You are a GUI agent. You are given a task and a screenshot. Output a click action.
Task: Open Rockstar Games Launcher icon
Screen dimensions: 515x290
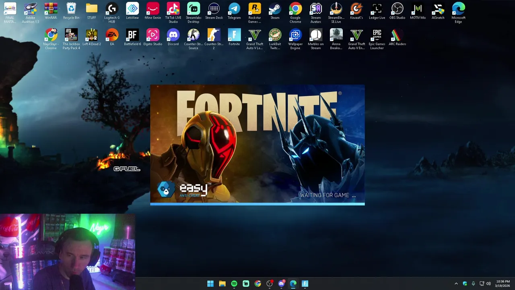pyautogui.click(x=254, y=13)
